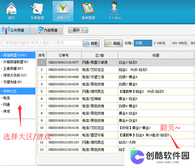Click title 钻石1-大师
The image size is (195, 166).
pos(127,142)
